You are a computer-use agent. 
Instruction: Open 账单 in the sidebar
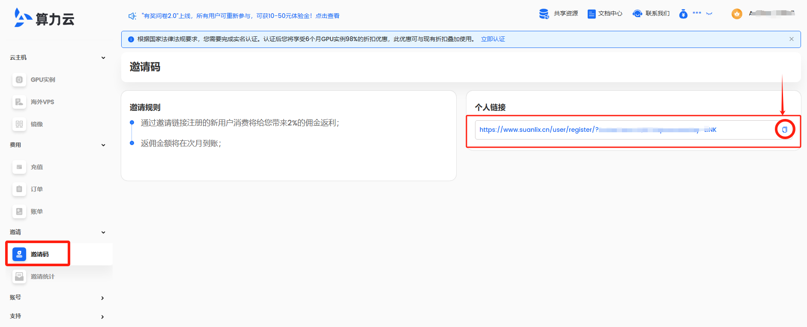click(x=37, y=211)
